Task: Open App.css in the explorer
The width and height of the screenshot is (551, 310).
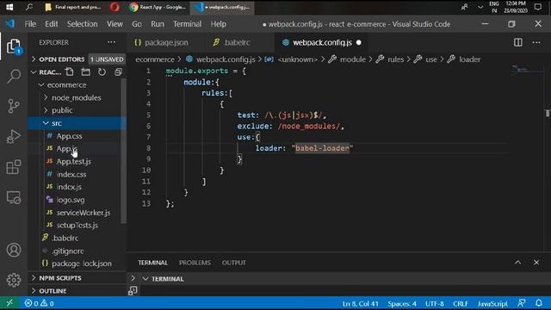Action: point(77,136)
